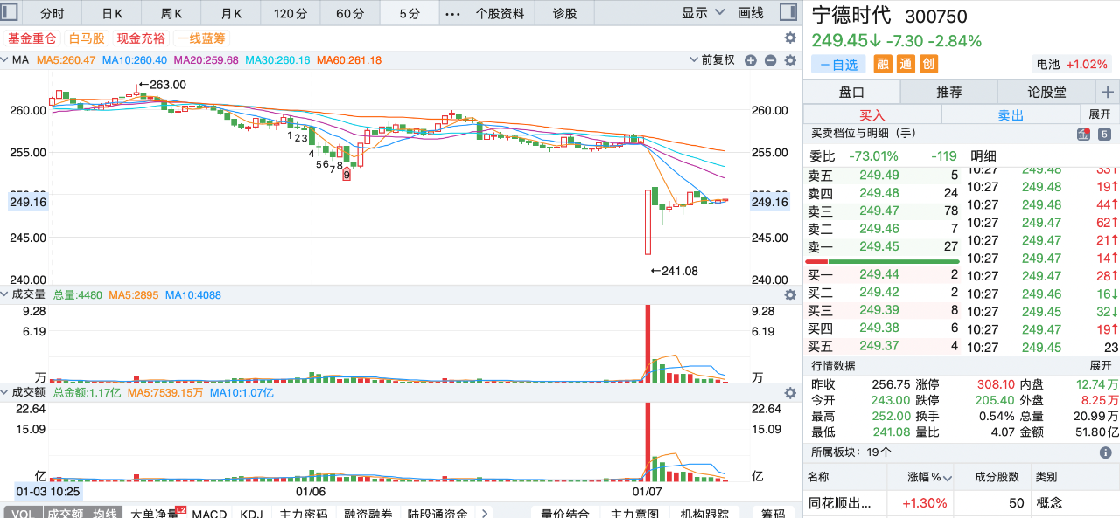Screen dimensions: 1120x518
Task: Click the 买入 buy button
Action: 871,115
